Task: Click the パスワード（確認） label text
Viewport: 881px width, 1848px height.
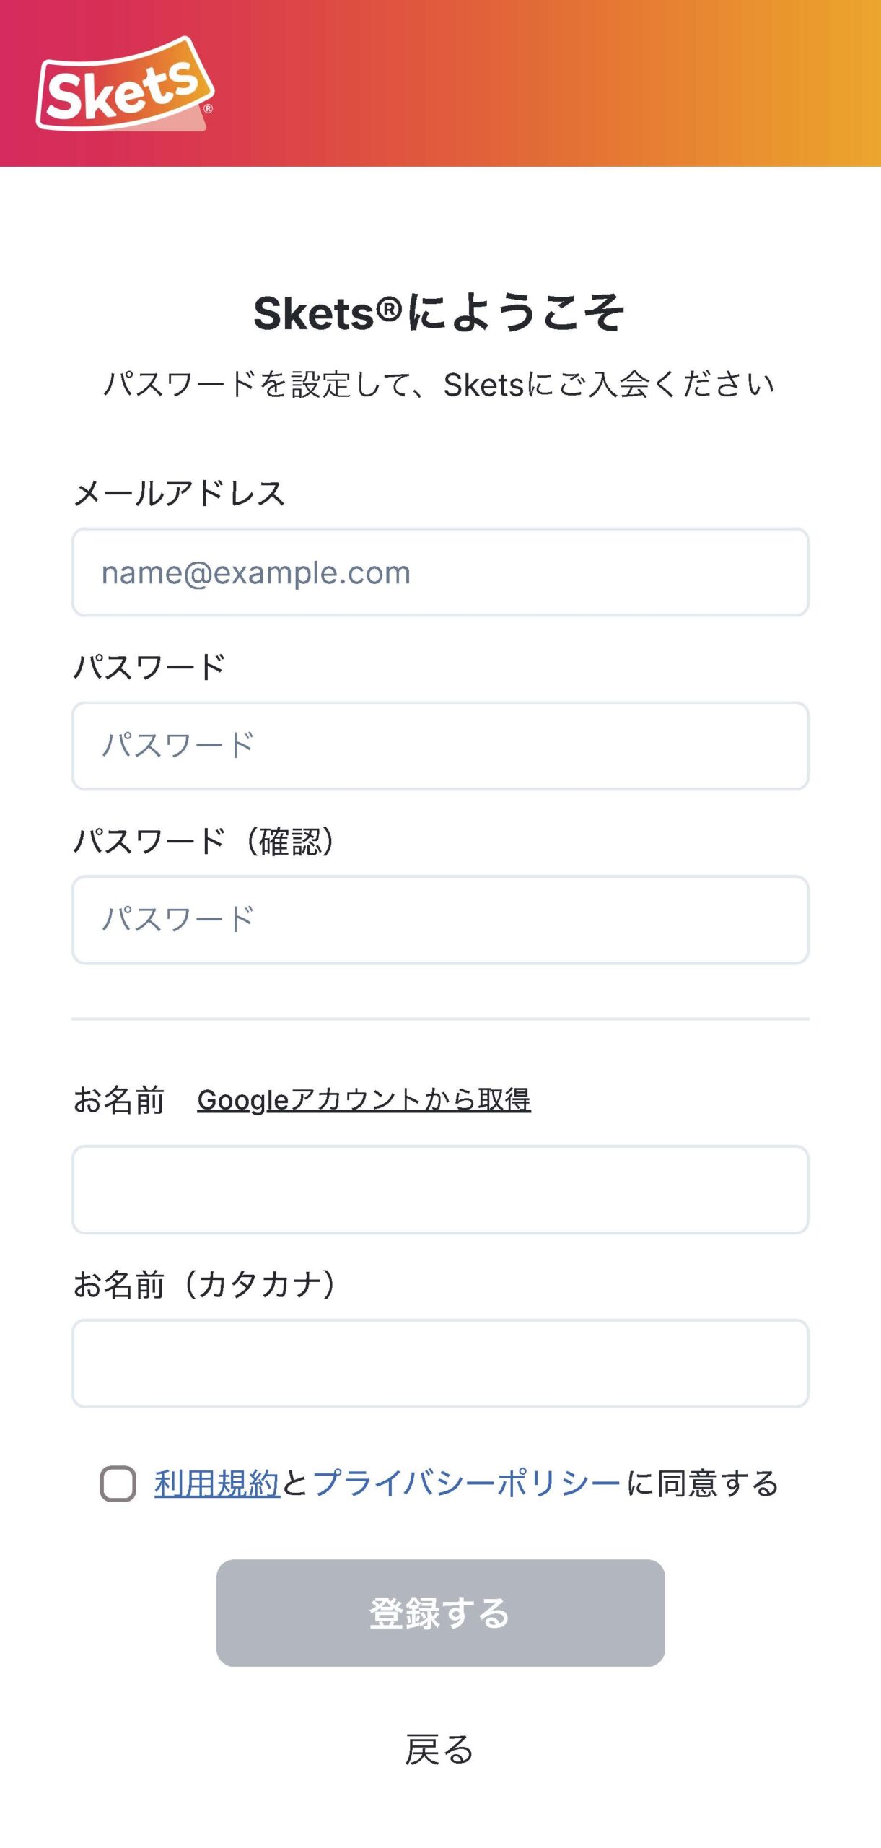Action: point(205,841)
